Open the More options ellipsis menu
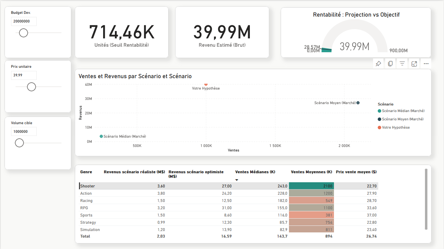 [x=426, y=63]
